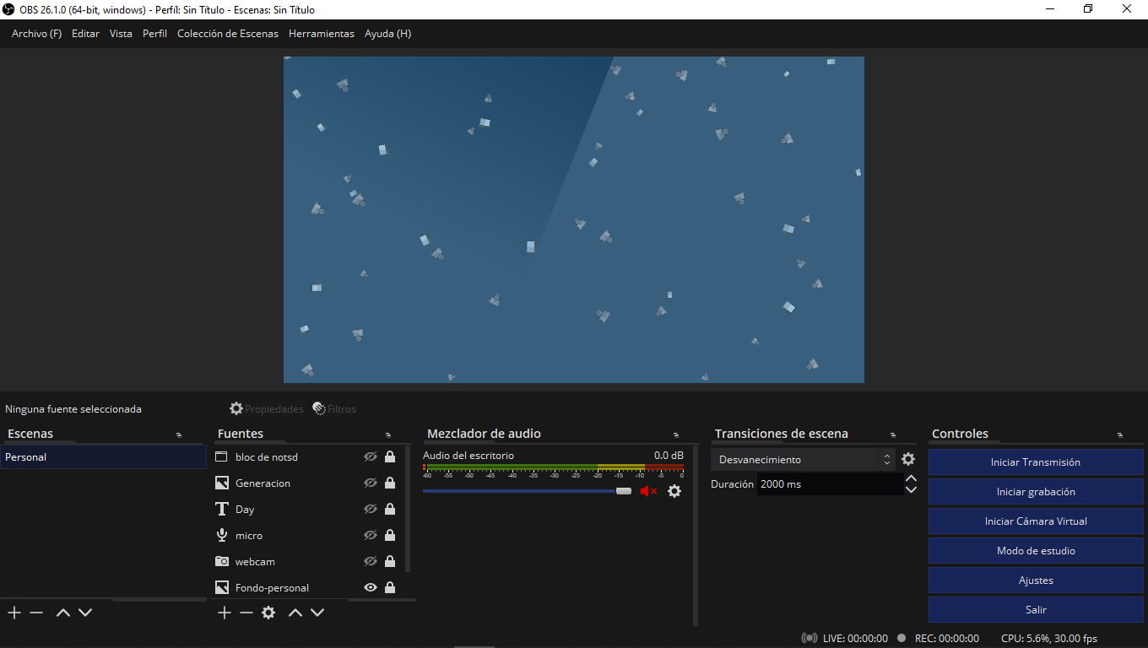Click the window icon of bloc de notsd

click(x=222, y=456)
